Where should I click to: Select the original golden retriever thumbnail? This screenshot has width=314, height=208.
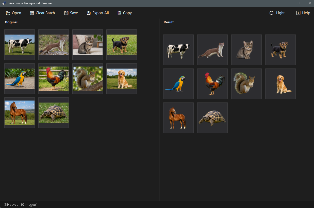[x=122, y=79]
